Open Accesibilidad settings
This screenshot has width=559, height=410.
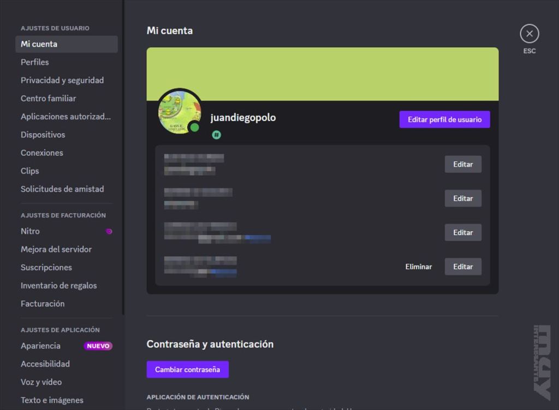point(67,364)
